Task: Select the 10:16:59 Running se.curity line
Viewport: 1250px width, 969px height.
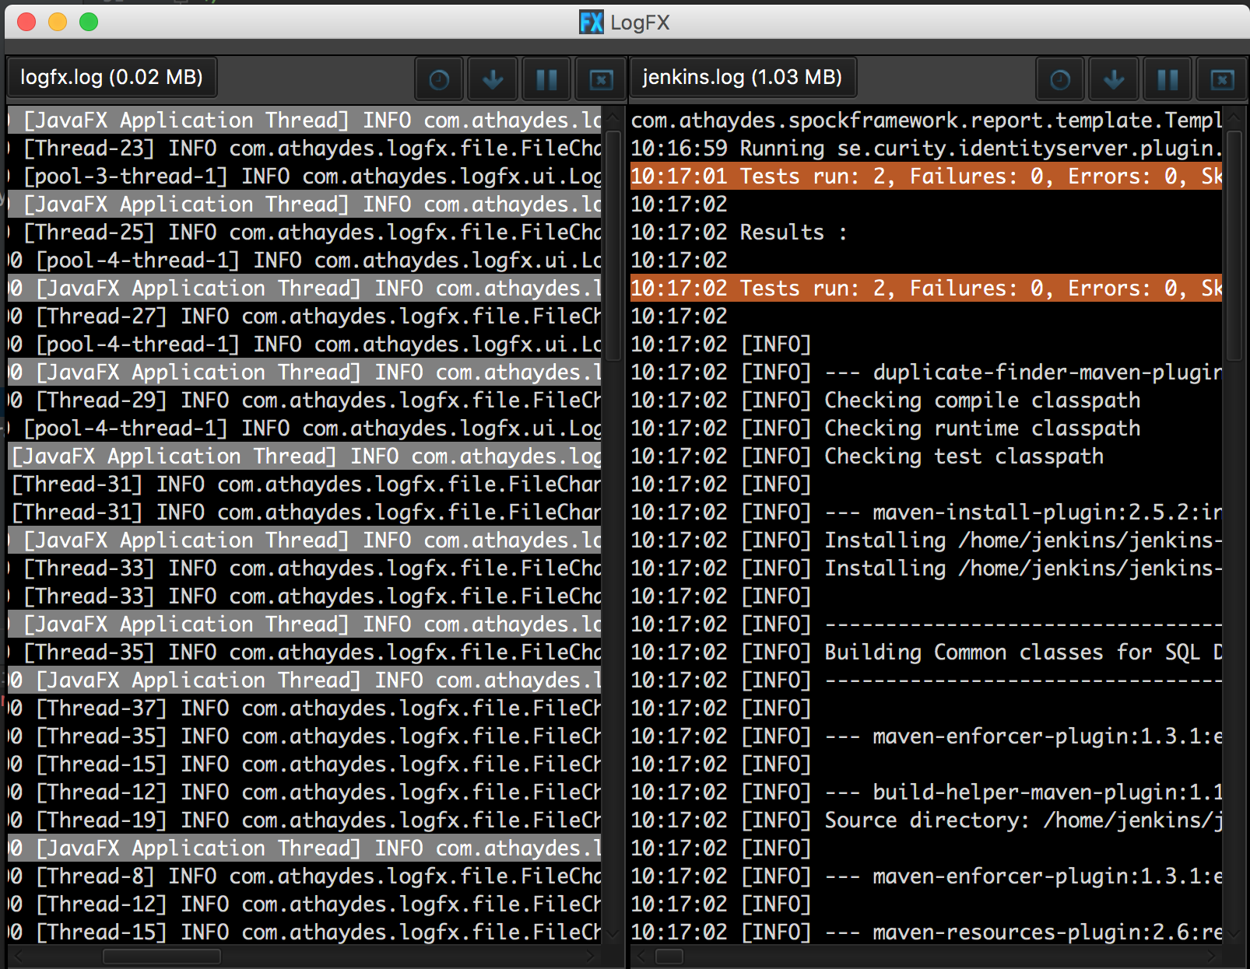Action: point(925,149)
